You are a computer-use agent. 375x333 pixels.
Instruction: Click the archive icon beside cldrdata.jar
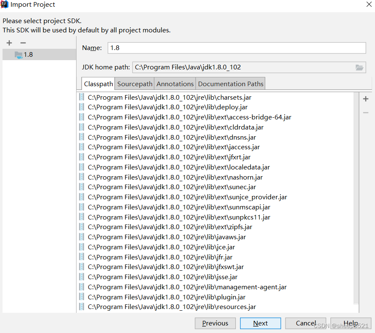point(82,127)
